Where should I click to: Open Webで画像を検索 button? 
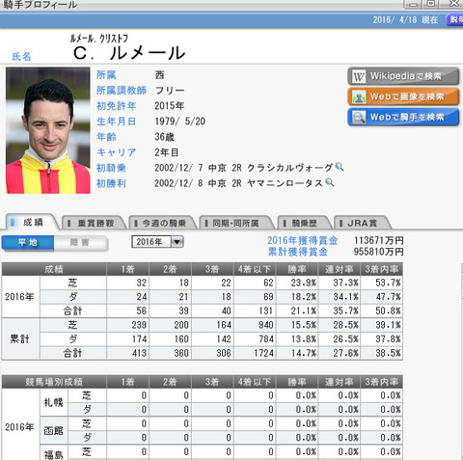click(403, 96)
